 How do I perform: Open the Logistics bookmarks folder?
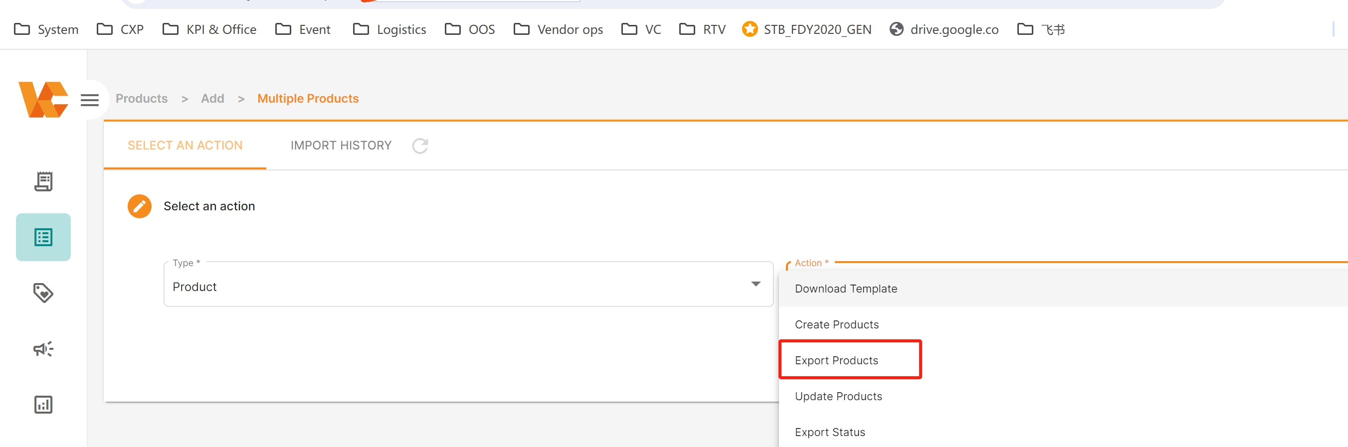[x=389, y=29]
